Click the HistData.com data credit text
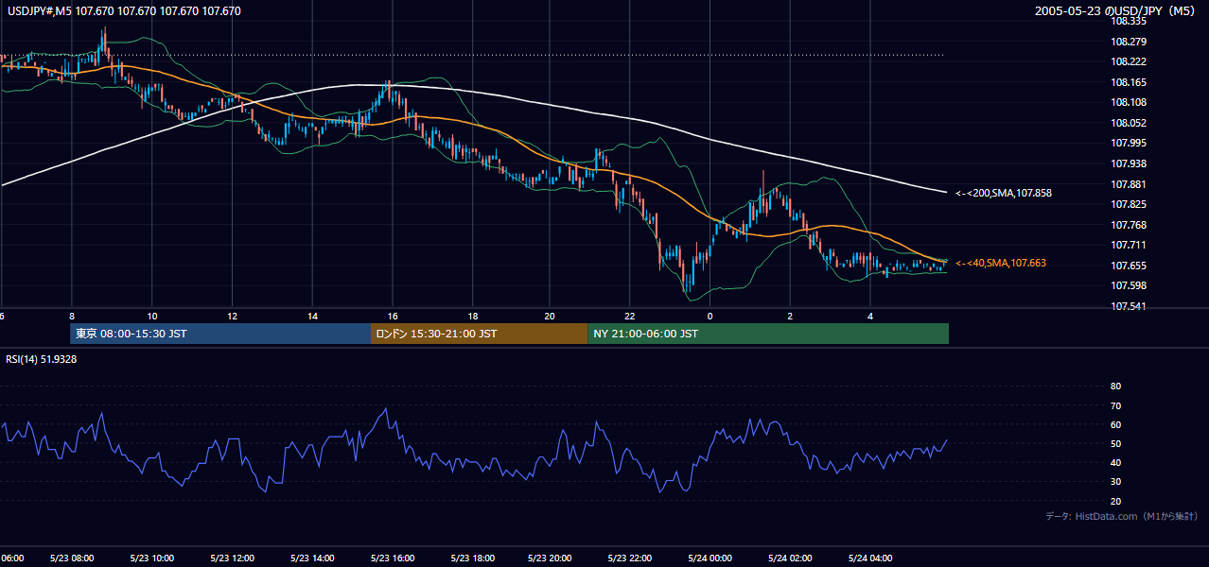The height and width of the screenshot is (567, 1209). (1122, 516)
